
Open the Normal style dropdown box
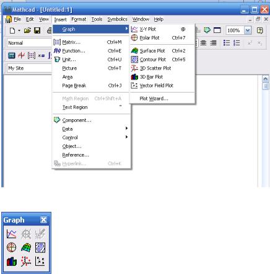click(29, 43)
